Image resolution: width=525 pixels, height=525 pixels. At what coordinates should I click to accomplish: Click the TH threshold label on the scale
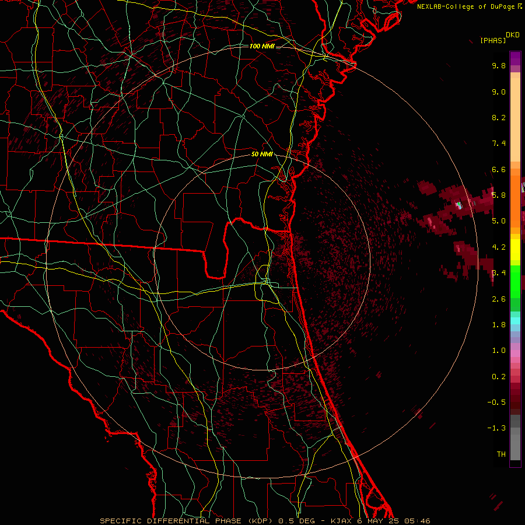[x=501, y=454]
